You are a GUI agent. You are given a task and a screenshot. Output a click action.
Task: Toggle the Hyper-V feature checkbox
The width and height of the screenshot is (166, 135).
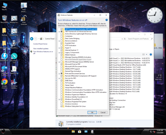[61, 48]
